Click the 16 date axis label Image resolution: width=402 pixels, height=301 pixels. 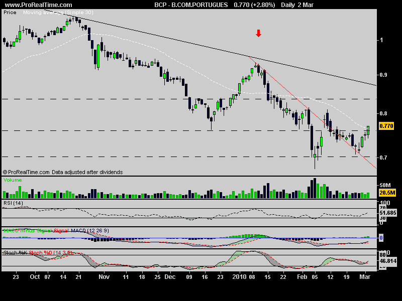[205, 277]
